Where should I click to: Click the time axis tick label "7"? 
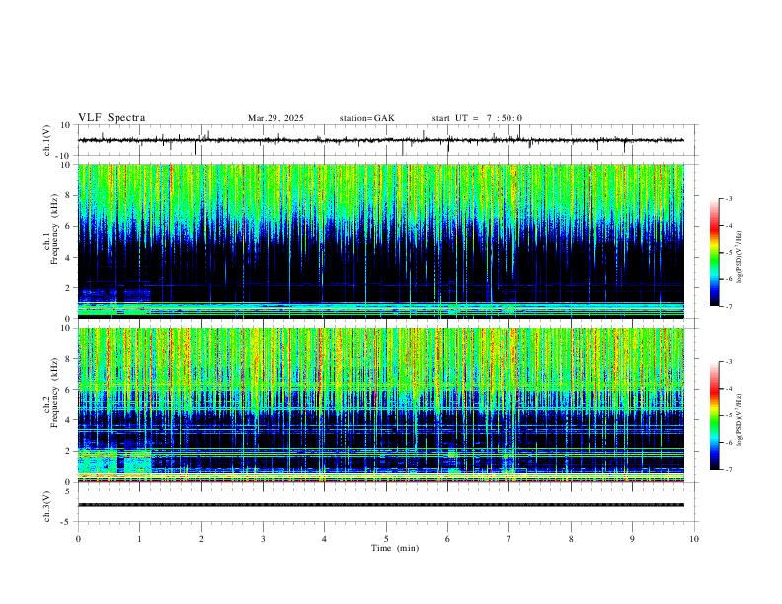[509, 539]
